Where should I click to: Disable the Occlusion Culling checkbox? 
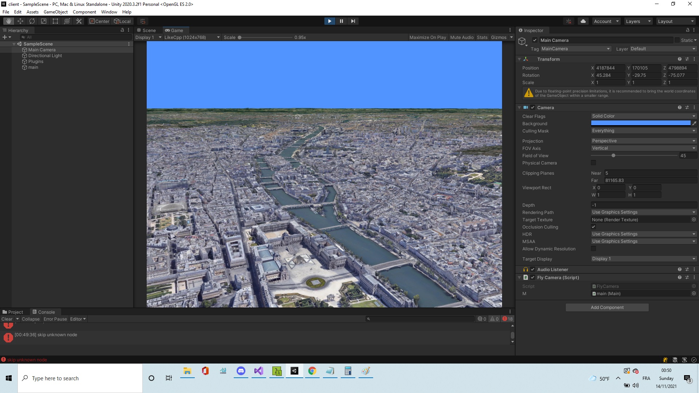pos(593,227)
